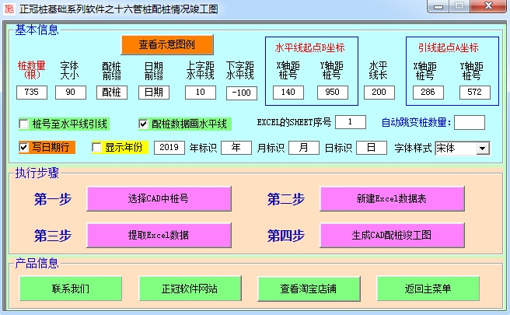510x315 pixels.
Task: Focus 桩数量 field showing 735
Action: coord(32,93)
